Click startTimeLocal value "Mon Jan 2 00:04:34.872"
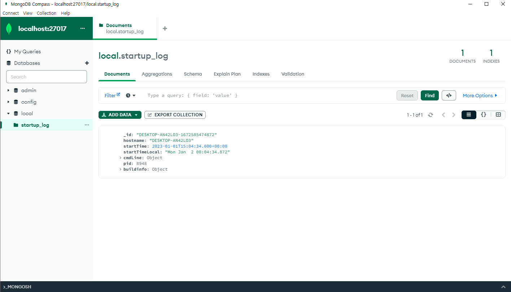The height and width of the screenshot is (292, 511). pos(197,152)
